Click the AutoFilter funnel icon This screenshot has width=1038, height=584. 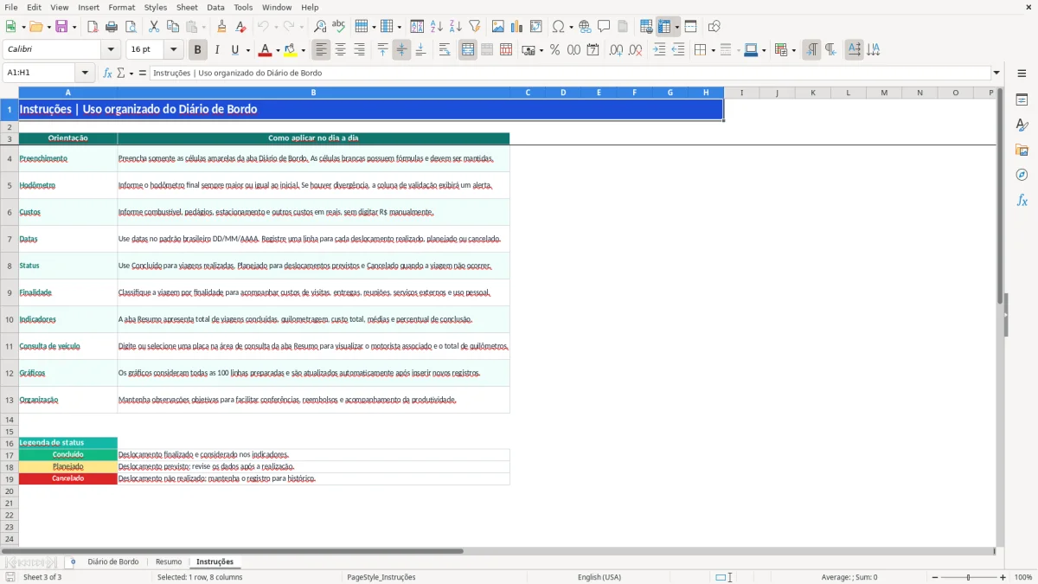[x=475, y=27]
